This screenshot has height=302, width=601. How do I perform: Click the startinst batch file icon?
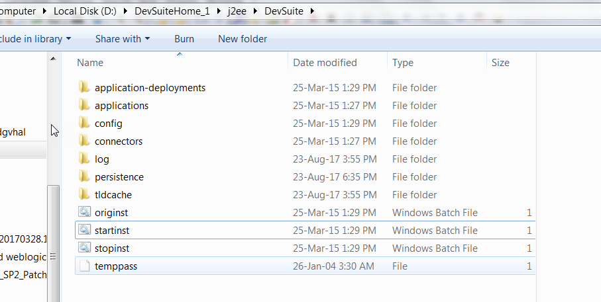[x=84, y=230]
